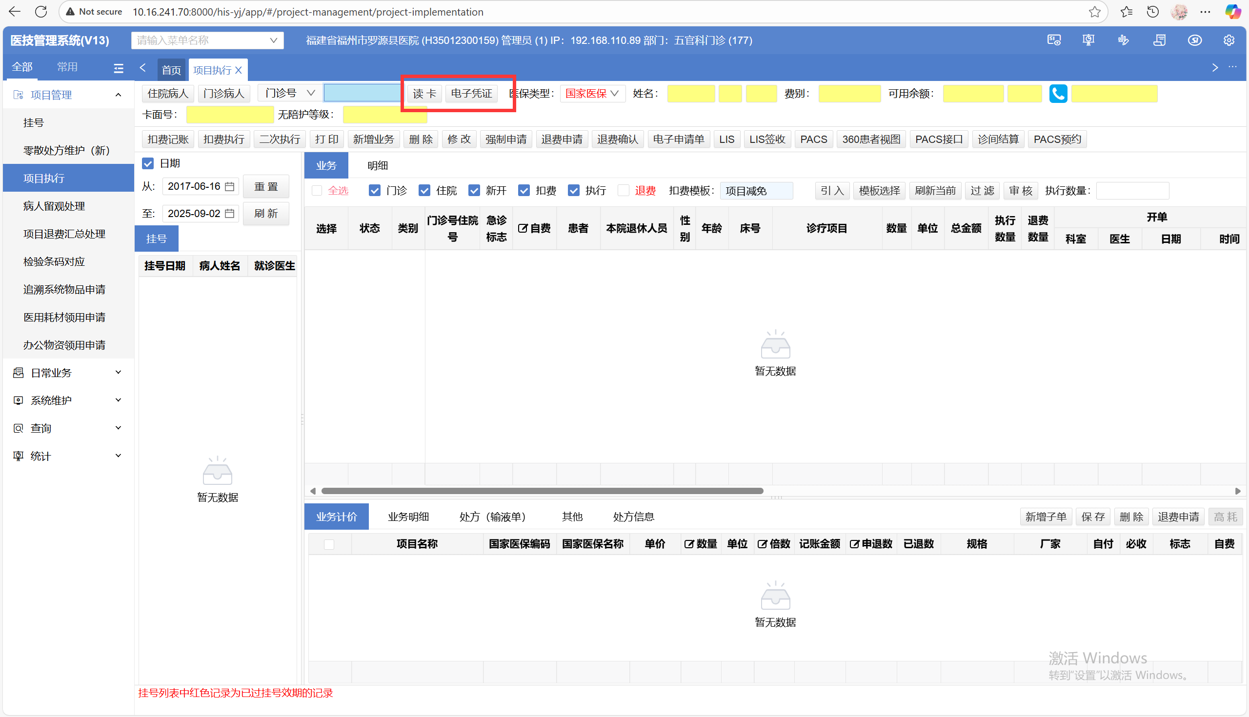Click the blue phone call icon
This screenshot has height=717, width=1249.
[x=1058, y=94]
